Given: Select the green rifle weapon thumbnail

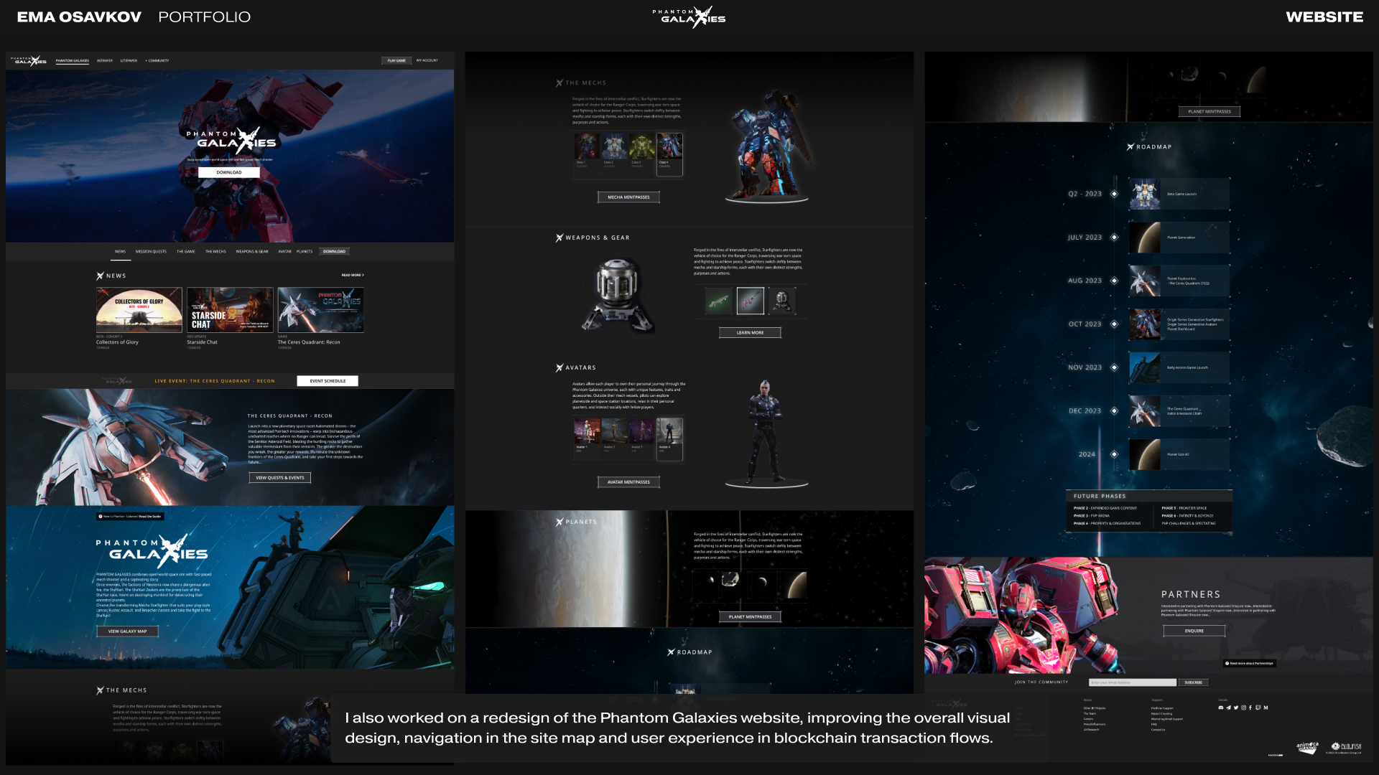Looking at the screenshot, I should [718, 301].
